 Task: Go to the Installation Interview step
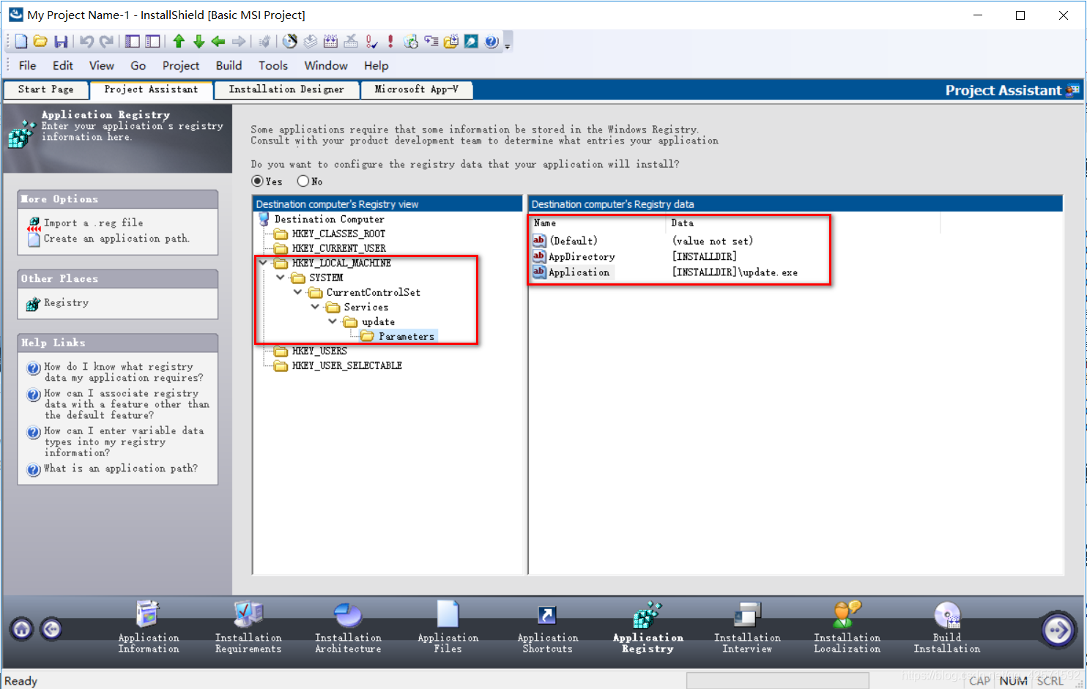pyautogui.click(x=747, y=627)
